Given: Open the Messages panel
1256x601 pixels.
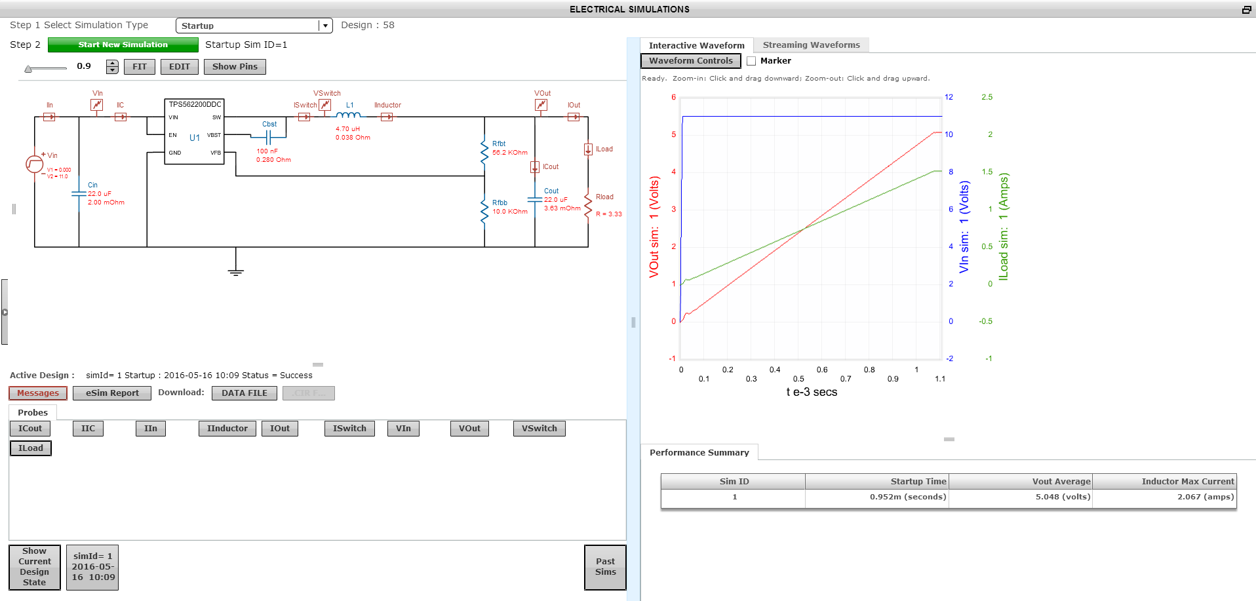Looking at the screenshot, I should click(x=38, y=393).
